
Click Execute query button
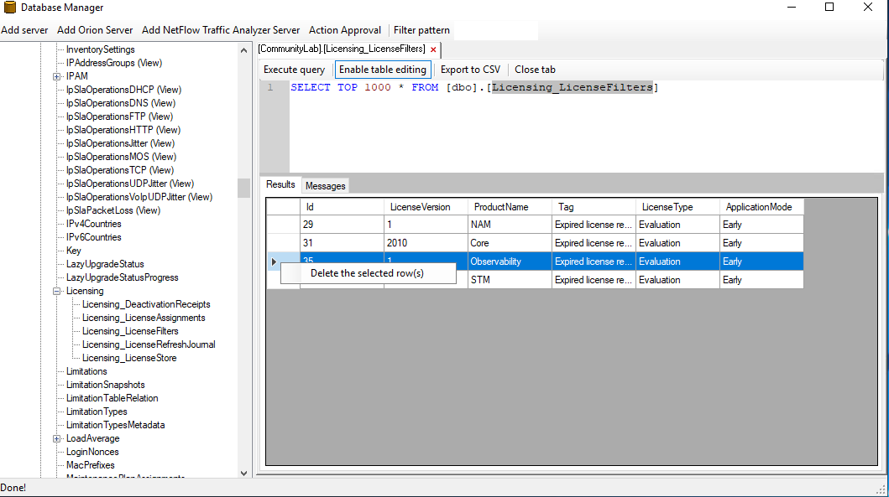pyautogui.click(x=295, y=70)
